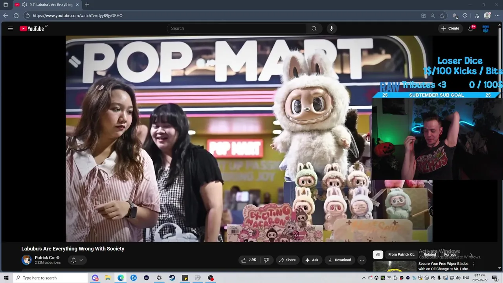Open the Patrick Cc: channel name link
Viewport: 503px width, 283px height.
coord(45,258)
